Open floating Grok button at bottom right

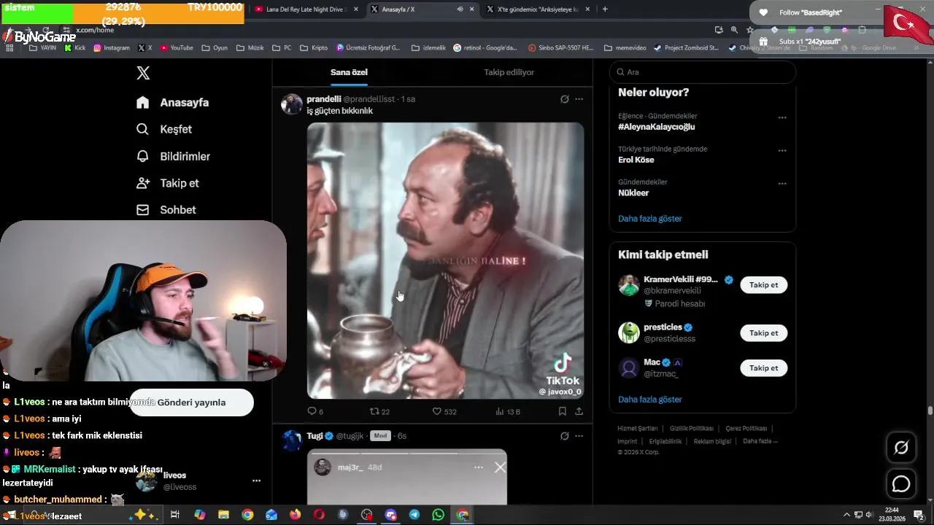click(901, 448)
